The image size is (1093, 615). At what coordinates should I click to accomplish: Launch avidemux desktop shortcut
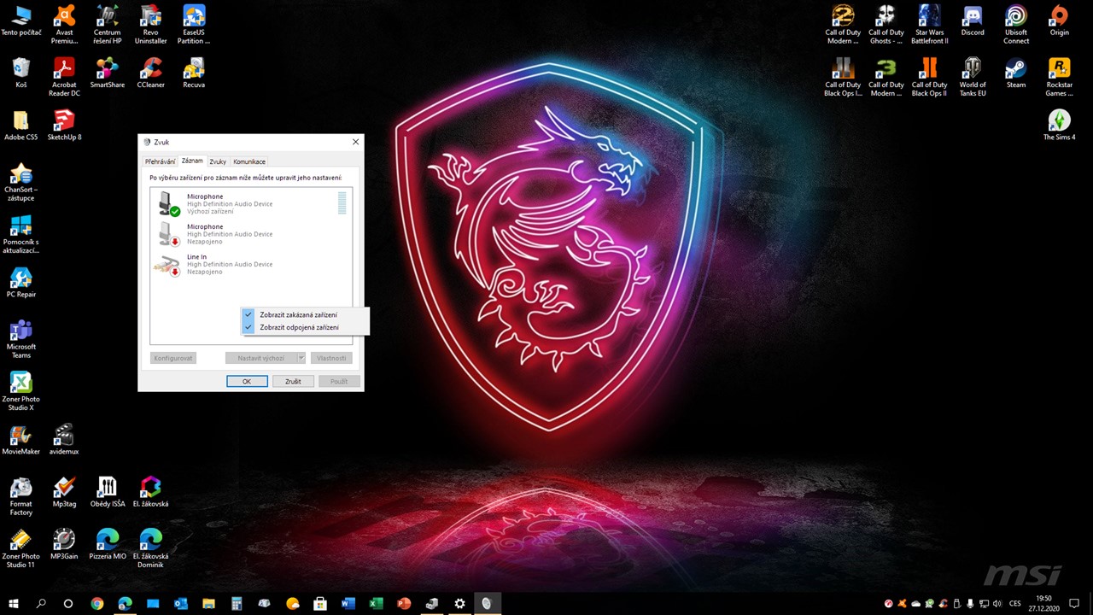64,439
